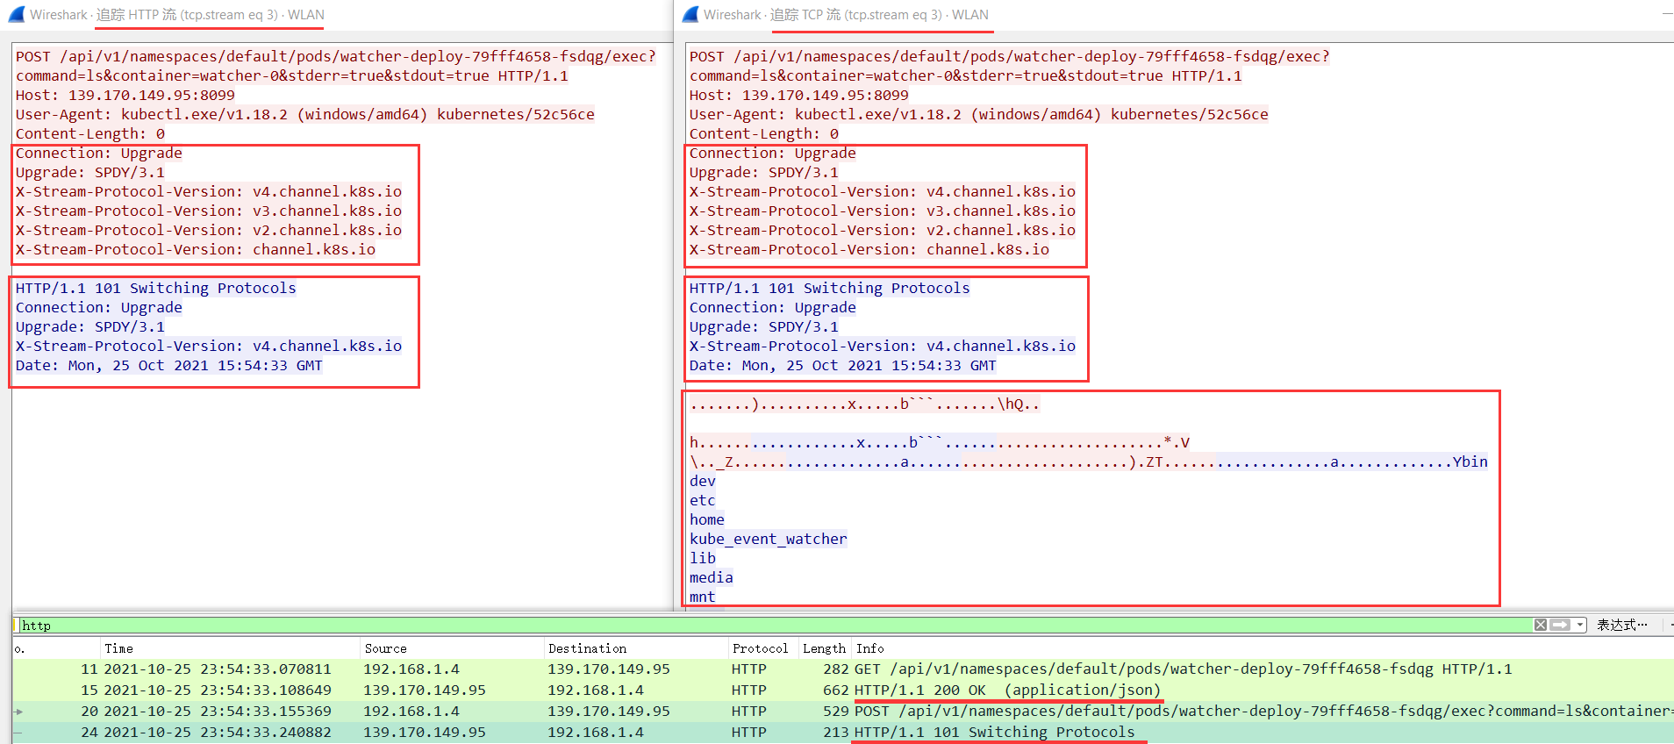
Task: Click 'home' directory line in TCP stream
Action: pos(706,519)
